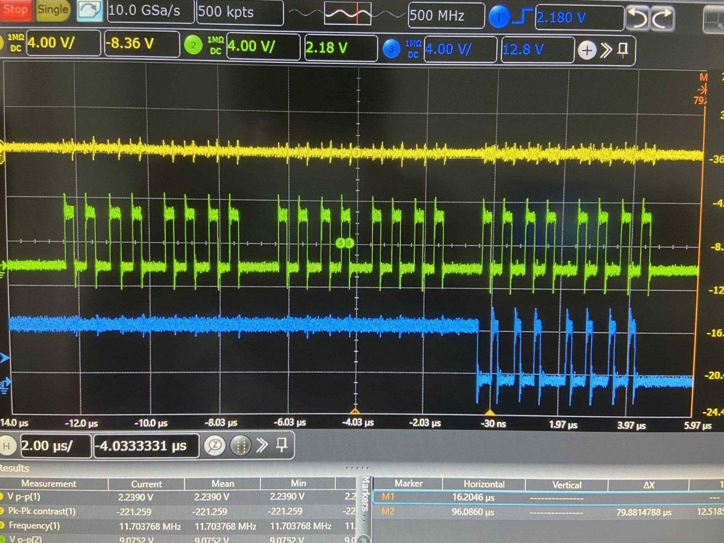Screen dimensions: 724x543
Task: Click the add channel plus icon
Action: (587, 50)
